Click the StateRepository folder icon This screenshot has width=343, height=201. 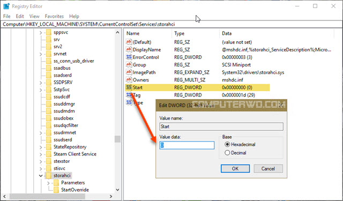point(49,147)
